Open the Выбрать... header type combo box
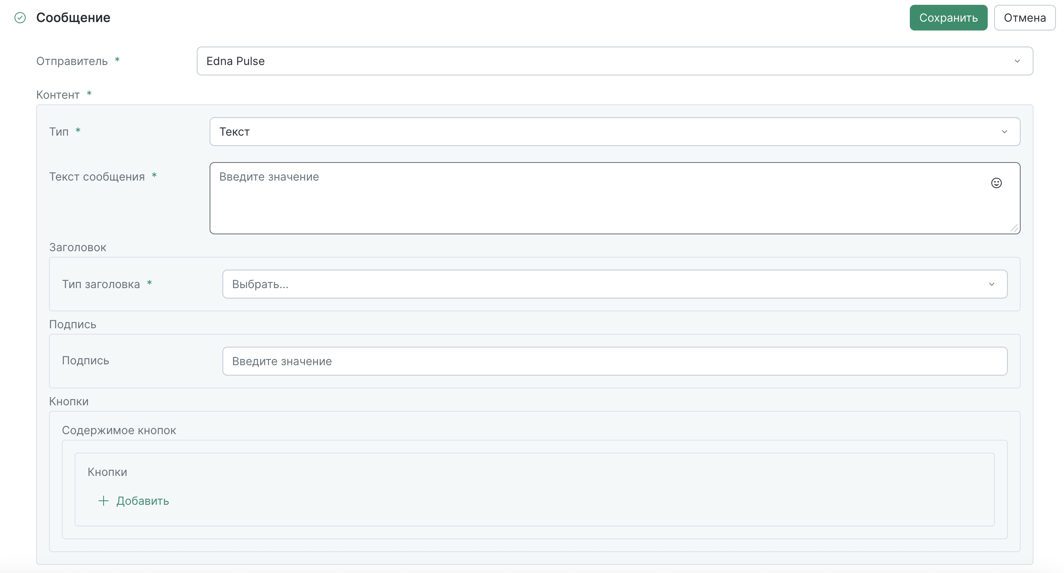The height and width of the screenshot is (573, 1064). click(x=578, y=284)
